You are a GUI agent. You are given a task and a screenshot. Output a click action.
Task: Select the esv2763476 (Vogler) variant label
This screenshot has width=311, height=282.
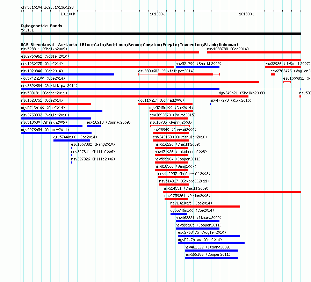pyautogui.click(x=291, y=71)
